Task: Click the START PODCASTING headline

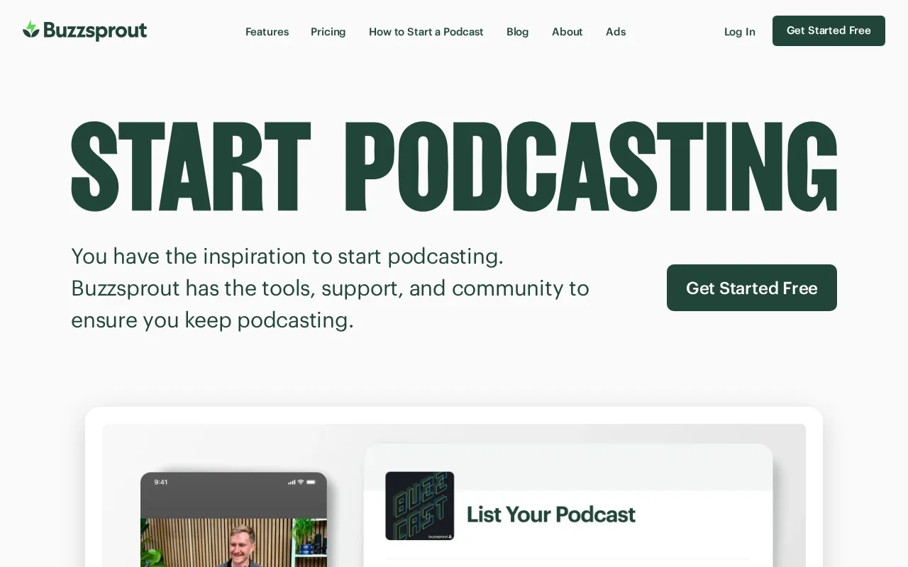Action: tap(454, 167)
